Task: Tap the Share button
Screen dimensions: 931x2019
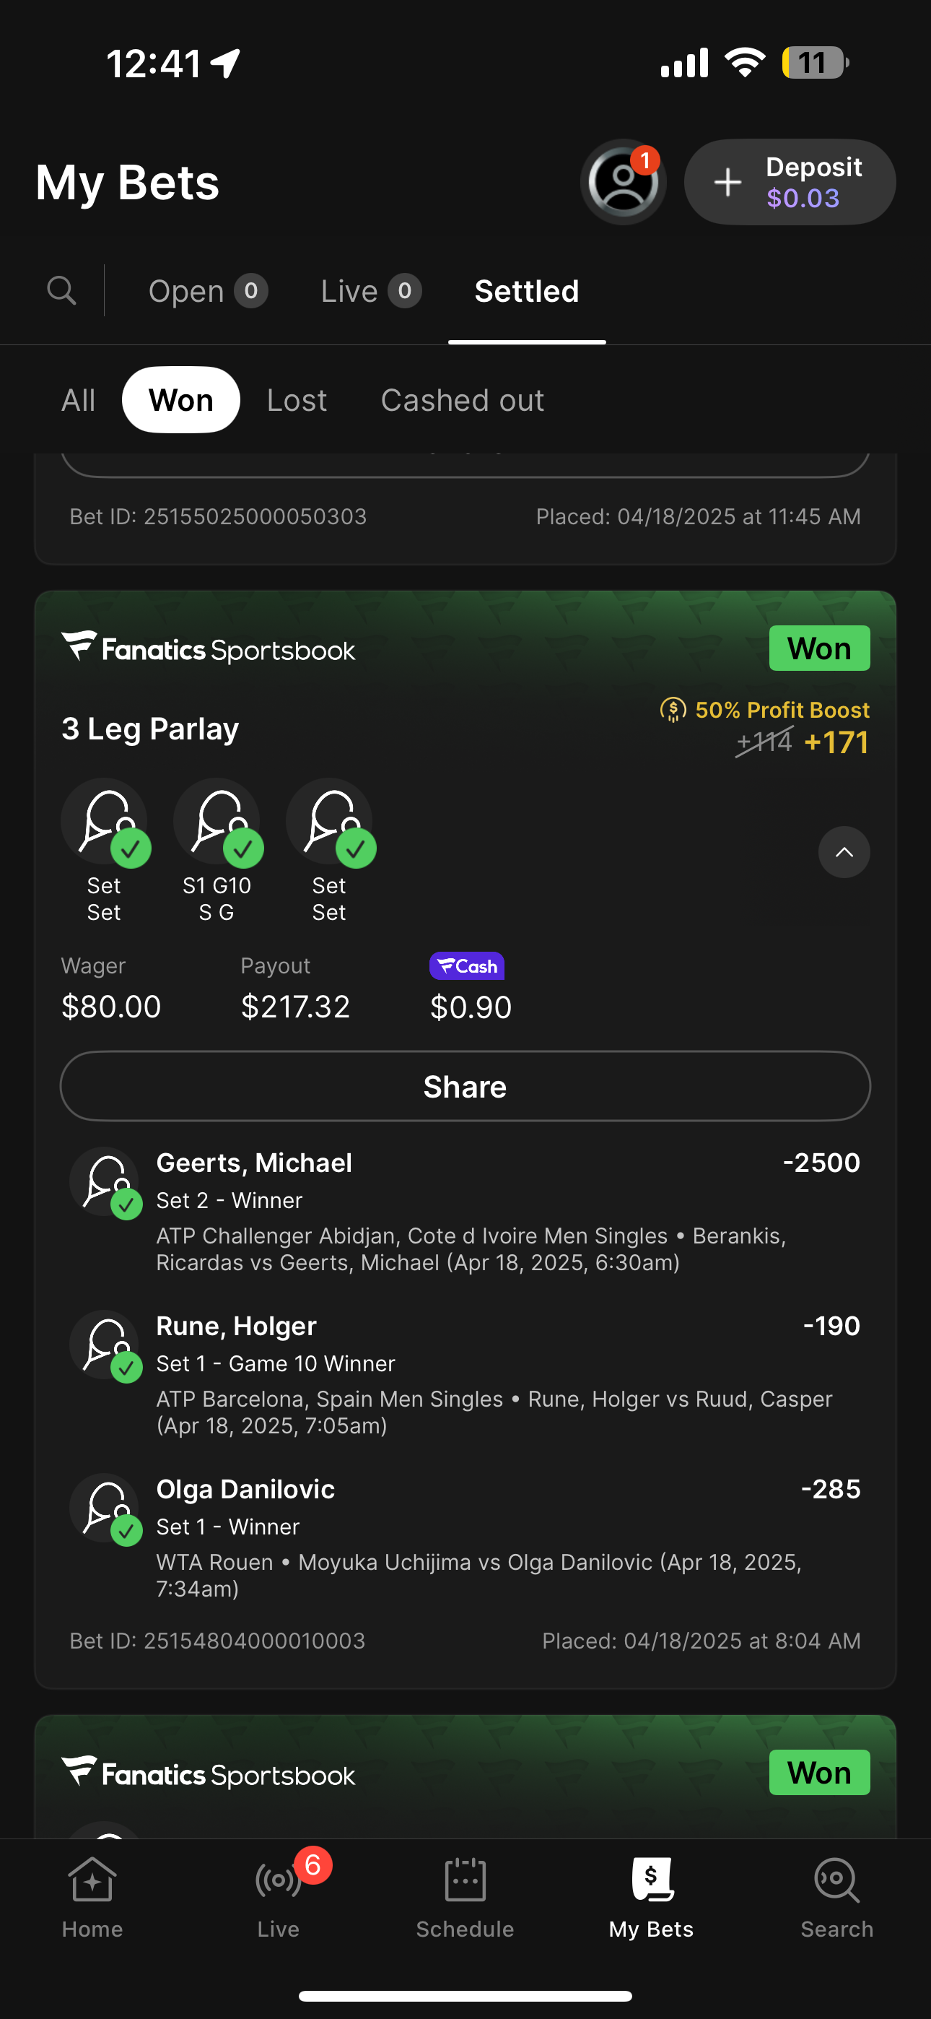Action: pyautogui.click(x=465, y=1086)
